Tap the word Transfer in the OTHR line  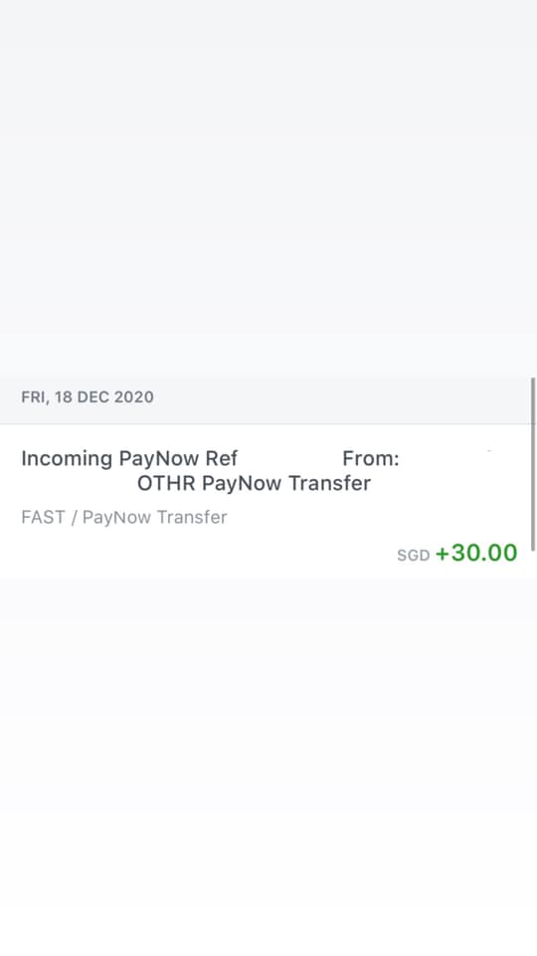(x=329, y=483)
